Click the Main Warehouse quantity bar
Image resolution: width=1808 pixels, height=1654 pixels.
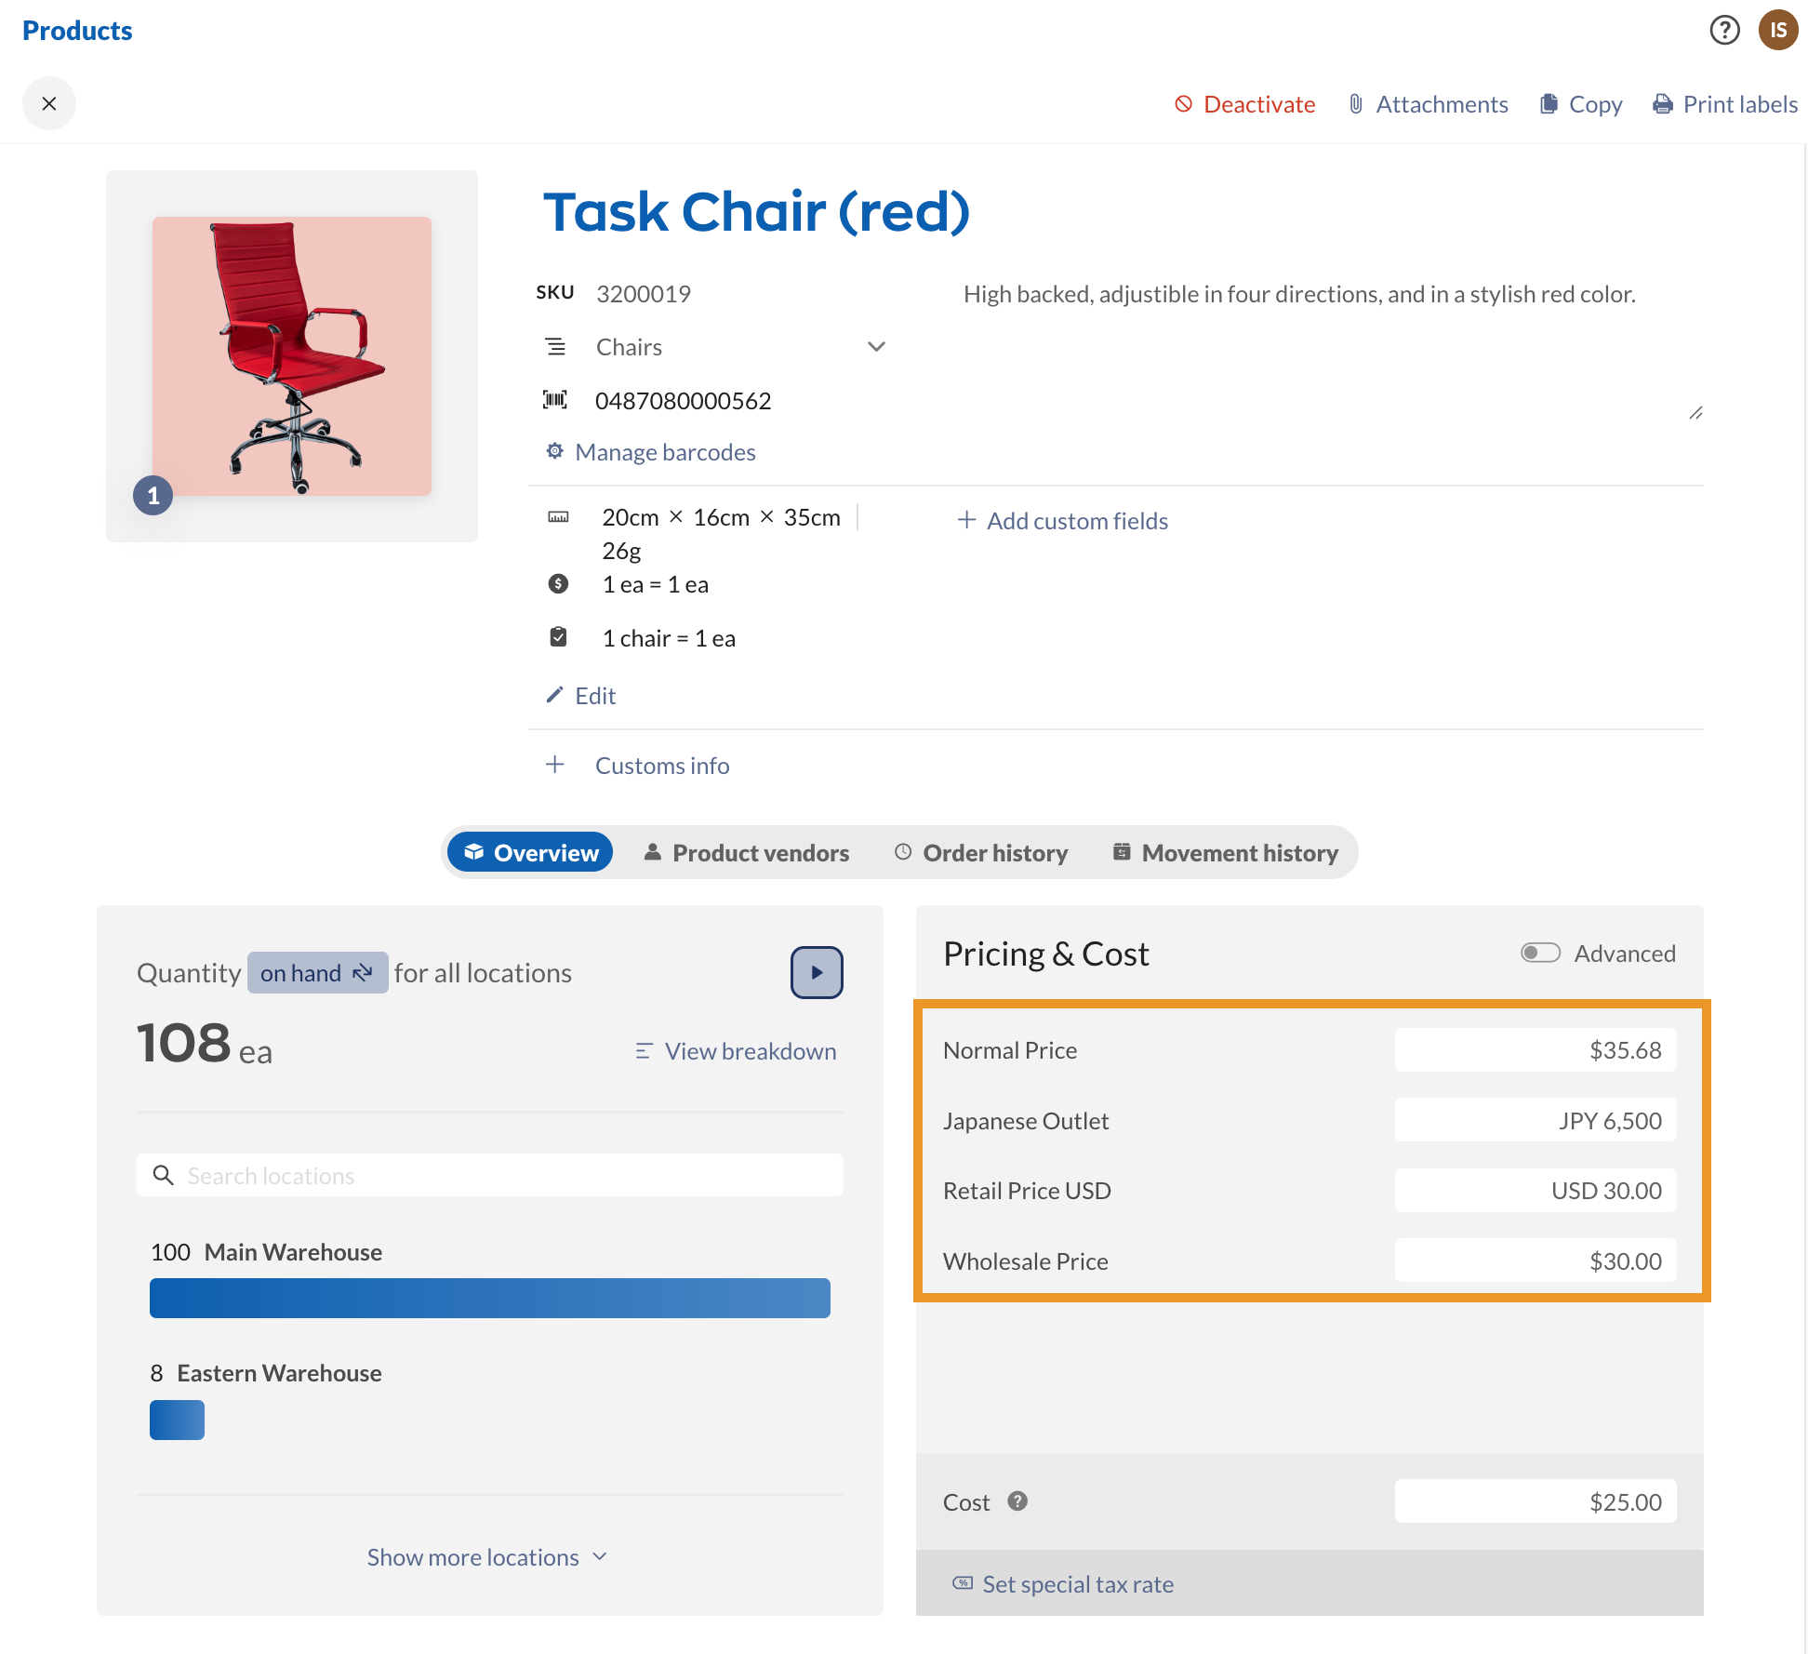490,1298
